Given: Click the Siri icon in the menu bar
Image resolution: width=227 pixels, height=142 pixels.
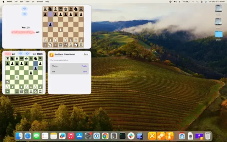Looking at the screenshot, I should 205,2.
